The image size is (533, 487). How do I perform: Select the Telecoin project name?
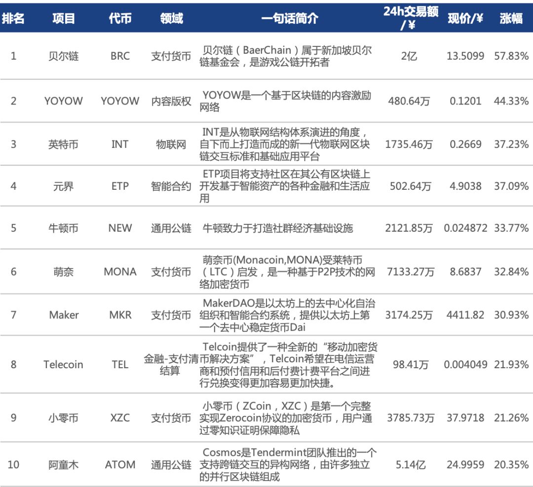[63, 364]
